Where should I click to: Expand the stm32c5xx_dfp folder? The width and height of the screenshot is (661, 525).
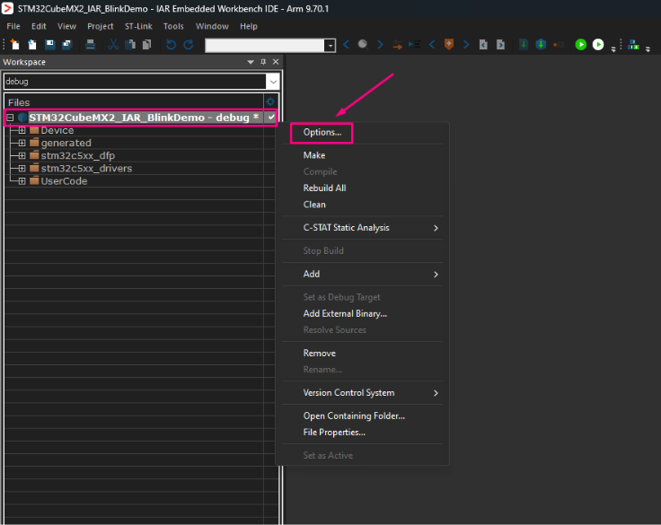point(22,156)
